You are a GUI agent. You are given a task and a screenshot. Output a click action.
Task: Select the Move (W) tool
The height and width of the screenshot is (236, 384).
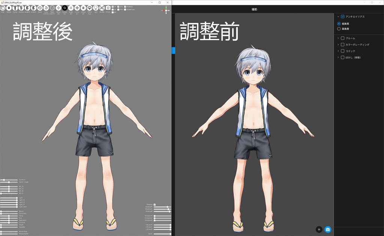tap(58, 8)
